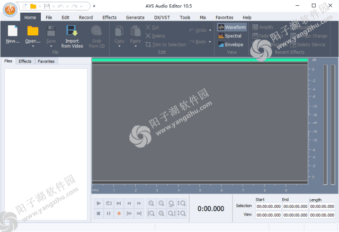Viewport: 339px width, 232px height.
Task: Open the Tools ribbon tab
Action: [x=185, y=17]
